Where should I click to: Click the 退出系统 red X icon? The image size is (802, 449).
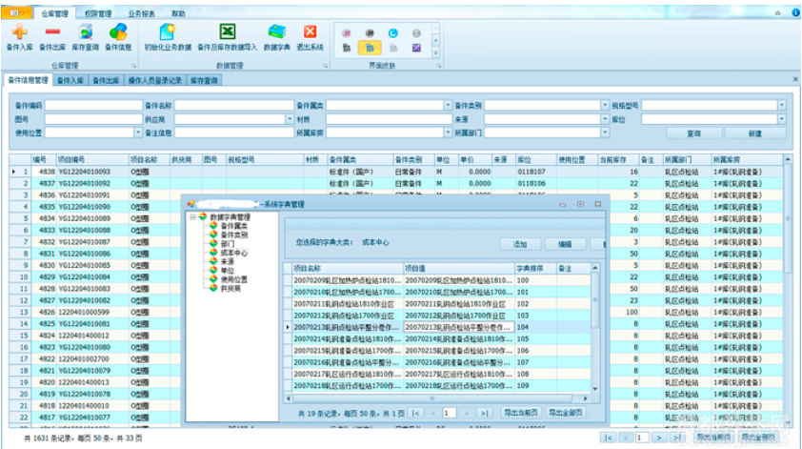[x=310, y=34]
